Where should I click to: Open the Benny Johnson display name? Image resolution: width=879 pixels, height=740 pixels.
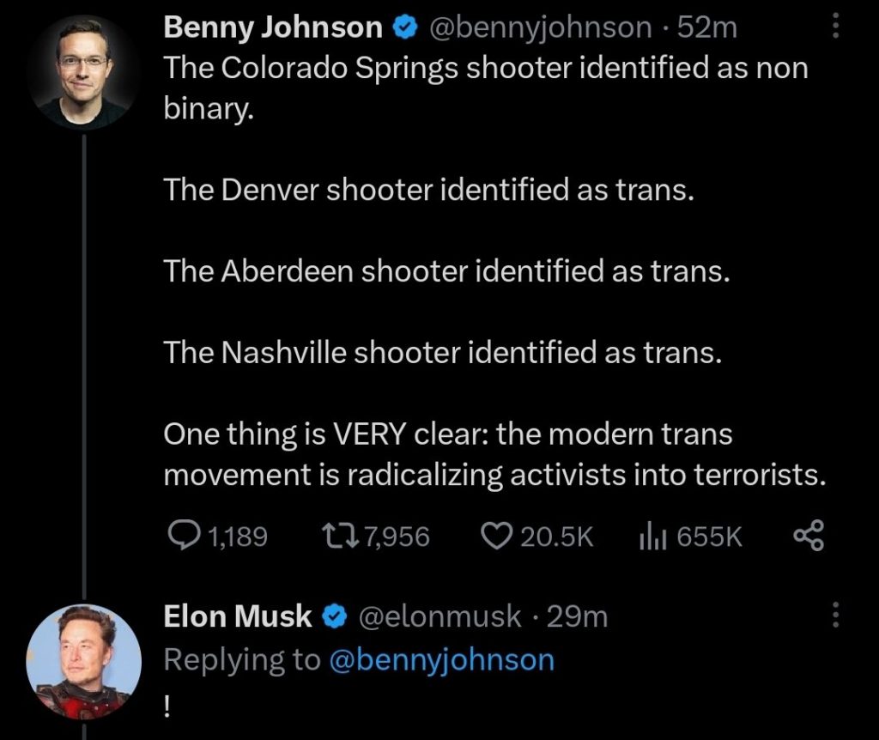pyautogui.click(x=272, y=28)
